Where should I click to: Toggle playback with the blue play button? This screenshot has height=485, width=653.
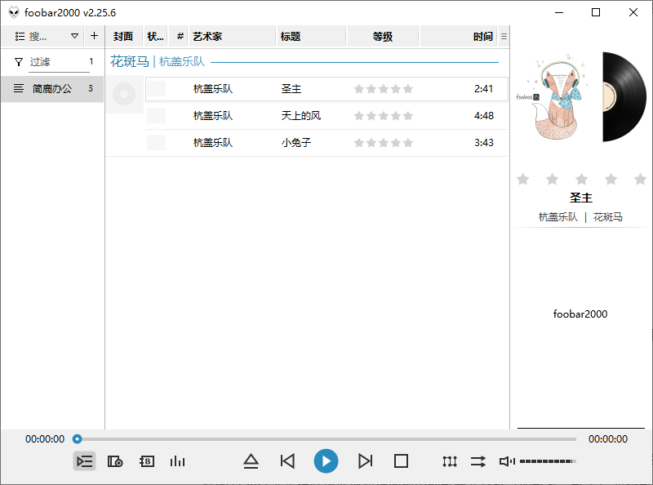pyautogui.click(x=326, y=461)
